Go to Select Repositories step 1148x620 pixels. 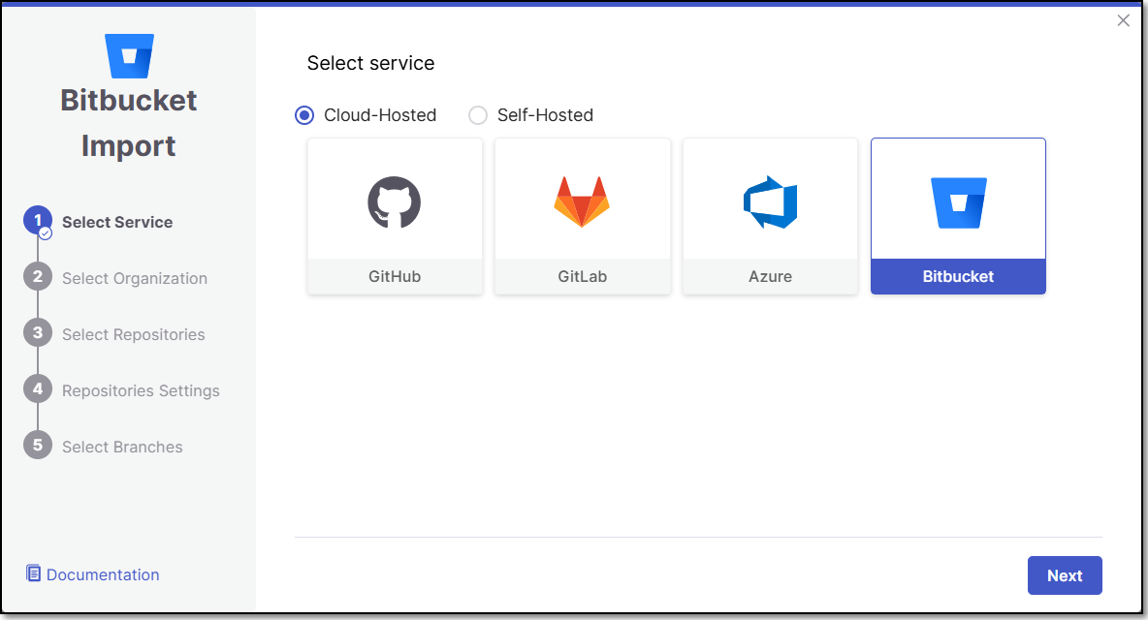[133, 334]
